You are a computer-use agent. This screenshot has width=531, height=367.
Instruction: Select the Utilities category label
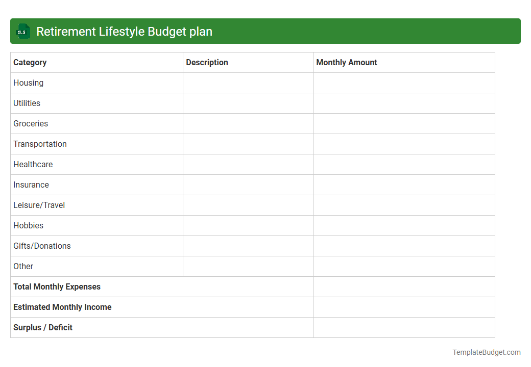tap(27, 103)
